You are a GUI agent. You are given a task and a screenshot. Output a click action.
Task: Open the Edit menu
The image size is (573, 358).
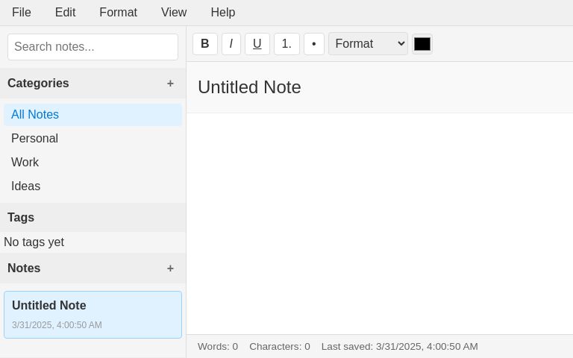click(x=65, y=13)
